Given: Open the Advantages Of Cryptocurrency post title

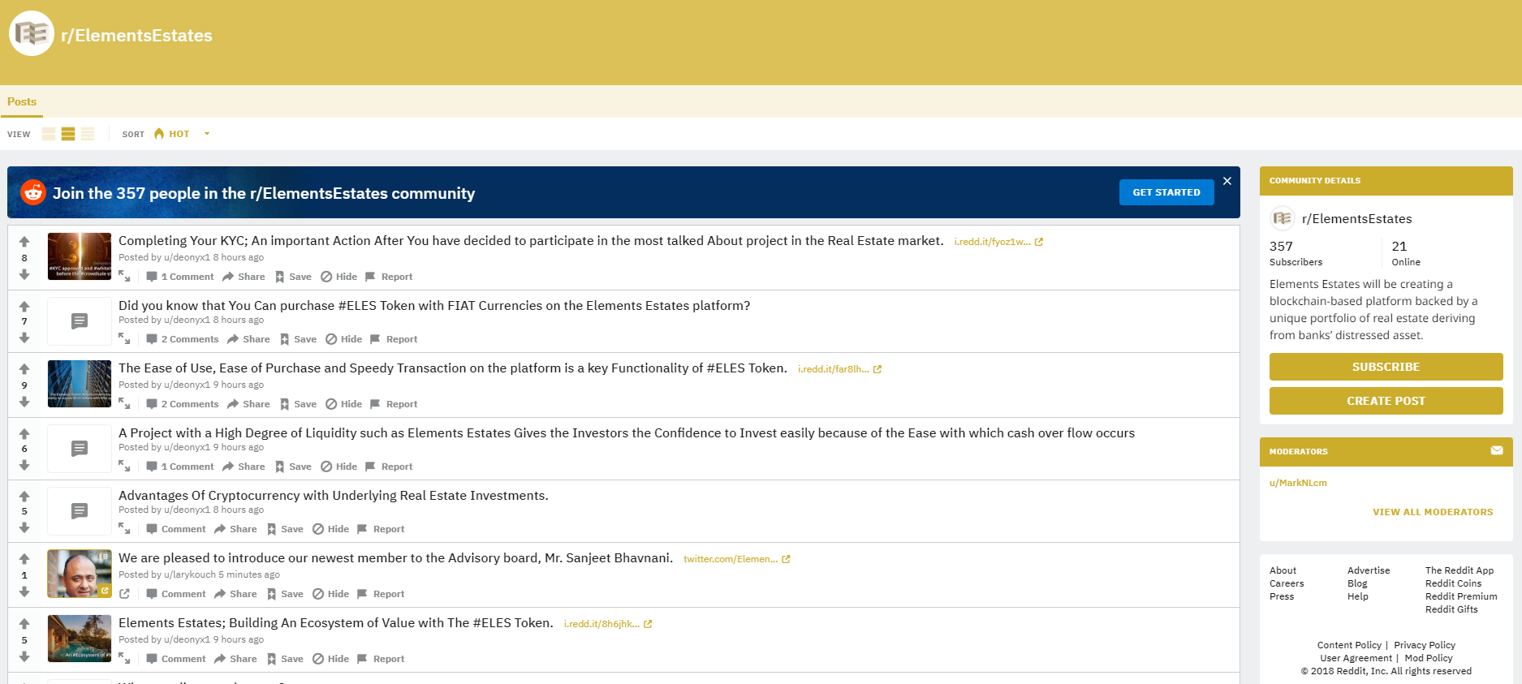Looking at the screenshot, I should [x=334, y=495].
